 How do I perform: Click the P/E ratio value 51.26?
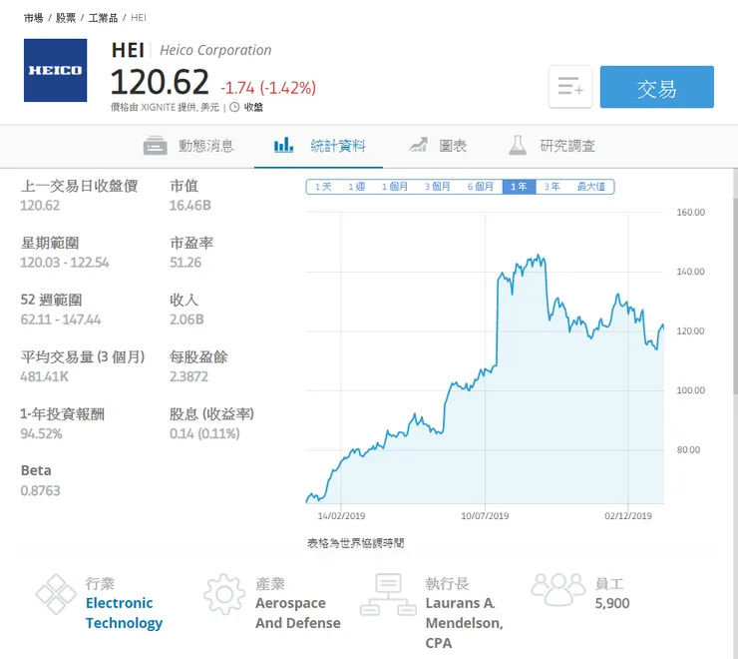(x=185, y=263)
